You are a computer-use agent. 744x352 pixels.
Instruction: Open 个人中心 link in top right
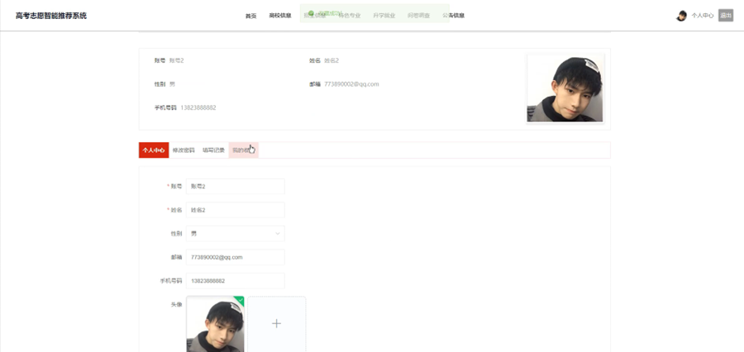click(x=702, y=16)
